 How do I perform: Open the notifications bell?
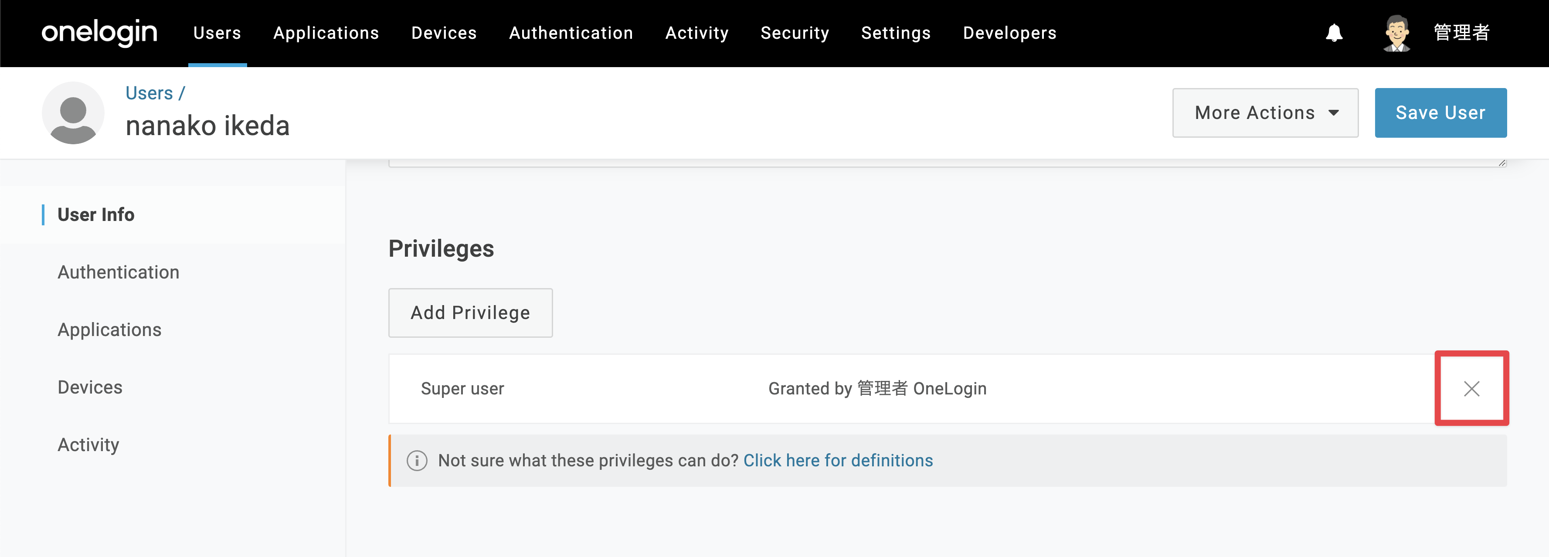click(x=1334, y=33)
